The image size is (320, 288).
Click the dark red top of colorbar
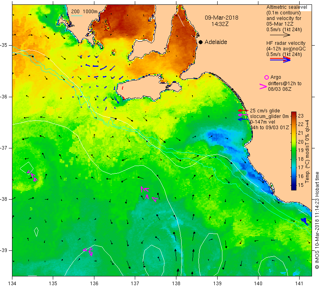pyautogui.click(x=294, y=114)
